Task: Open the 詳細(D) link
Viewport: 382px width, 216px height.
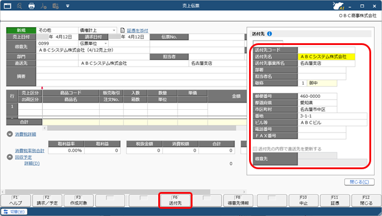Action: (x=32, y=163)
